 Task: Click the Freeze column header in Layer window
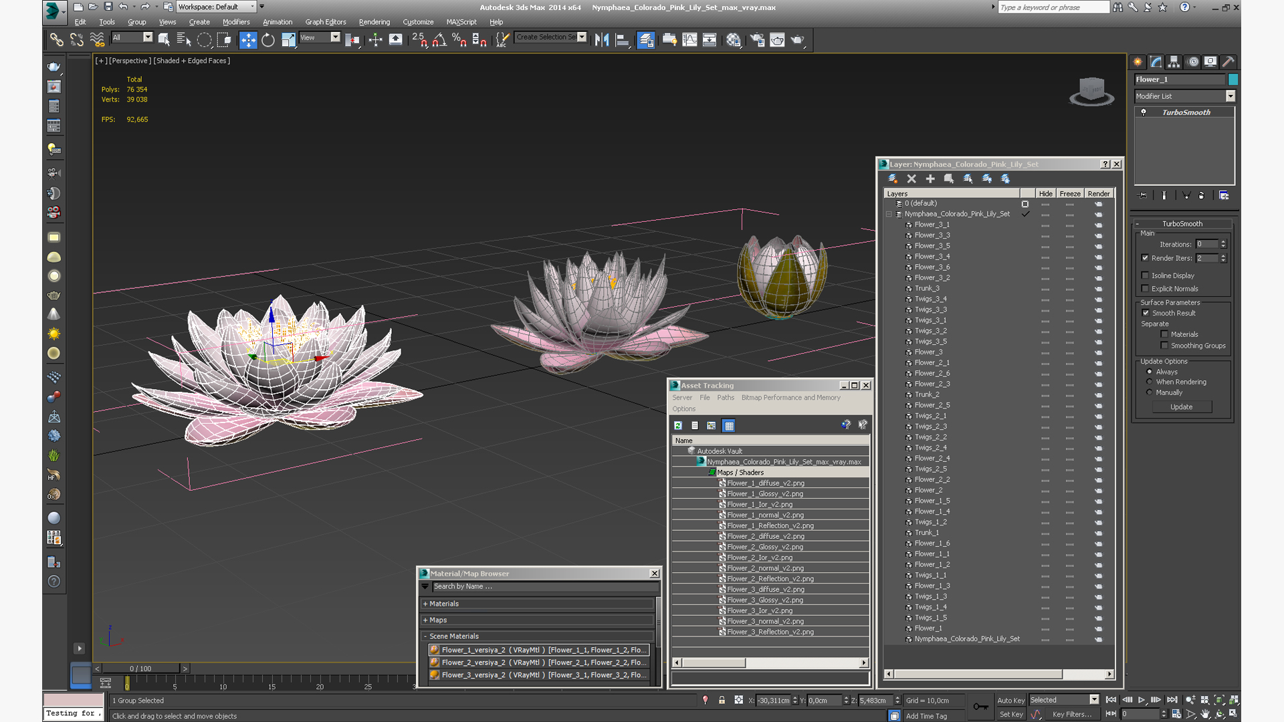coord(1069,194)
